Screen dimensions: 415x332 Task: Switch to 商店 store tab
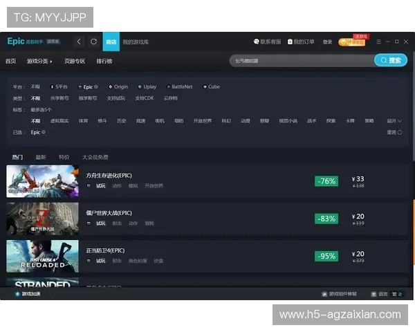point(111,41)
